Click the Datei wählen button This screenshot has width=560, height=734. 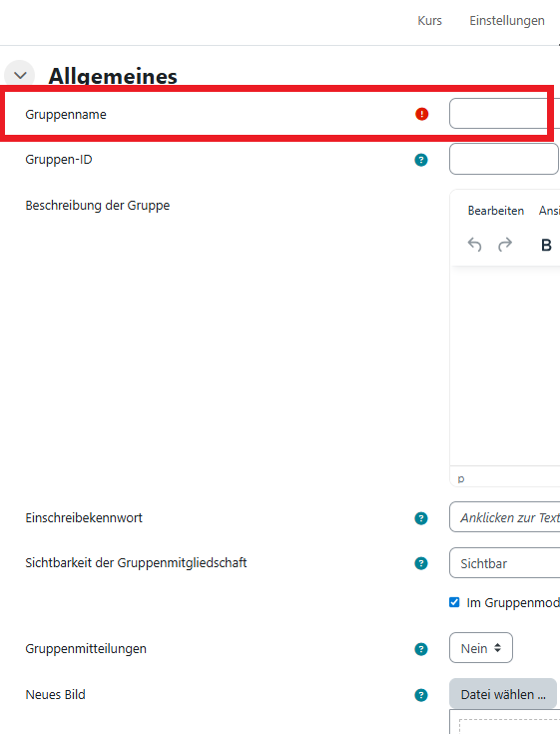503,694
